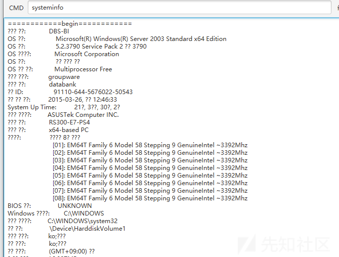Select ASUSTek Computer INC. manufacturer text
This screenshot has height=257, width=339.
83,115
